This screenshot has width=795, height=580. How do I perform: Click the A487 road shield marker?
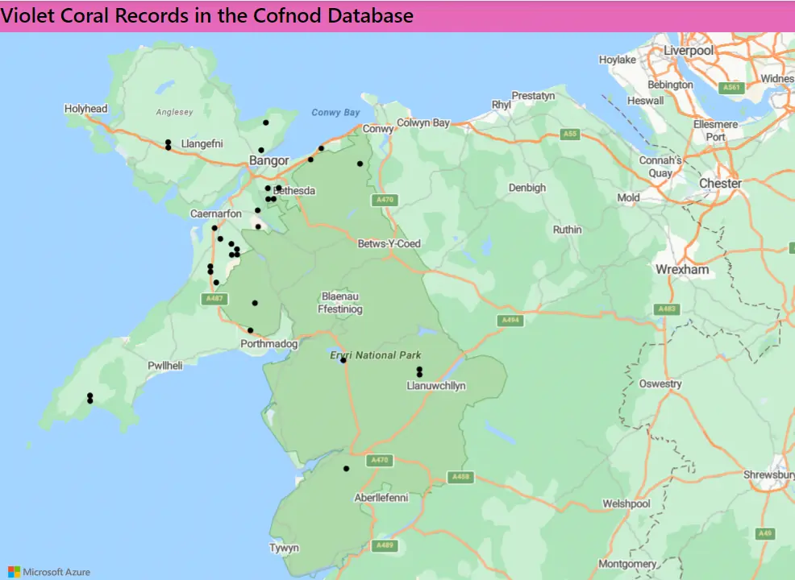click(213, 299)
